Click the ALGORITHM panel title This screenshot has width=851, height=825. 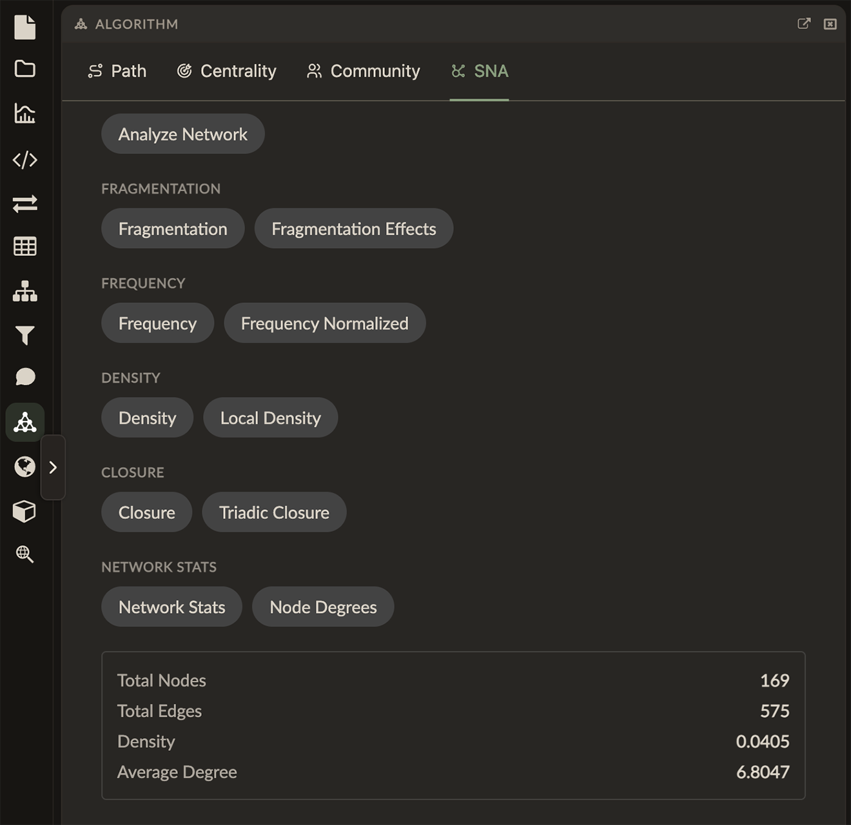click(137, 24)
